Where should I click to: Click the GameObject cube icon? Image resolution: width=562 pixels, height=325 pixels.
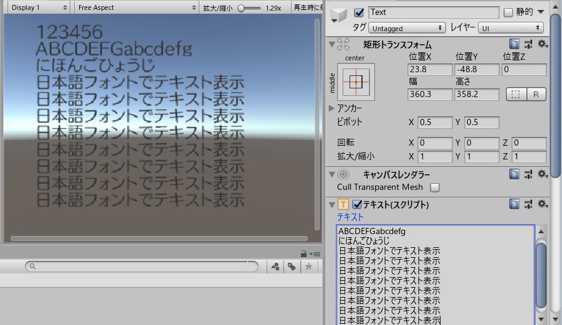click(340, 16)
